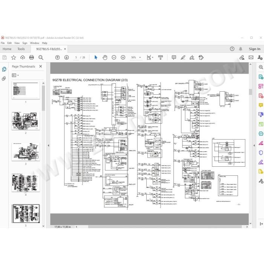Click the Zoom Out minus icon
The width and height of the screenshot is (264, 264).
(x=114, y=57)
